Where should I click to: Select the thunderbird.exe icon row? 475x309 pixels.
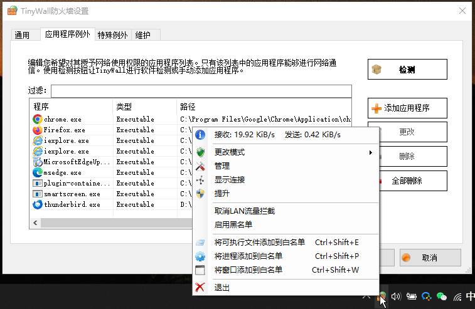pyautogui.click(x=38, y=204)
